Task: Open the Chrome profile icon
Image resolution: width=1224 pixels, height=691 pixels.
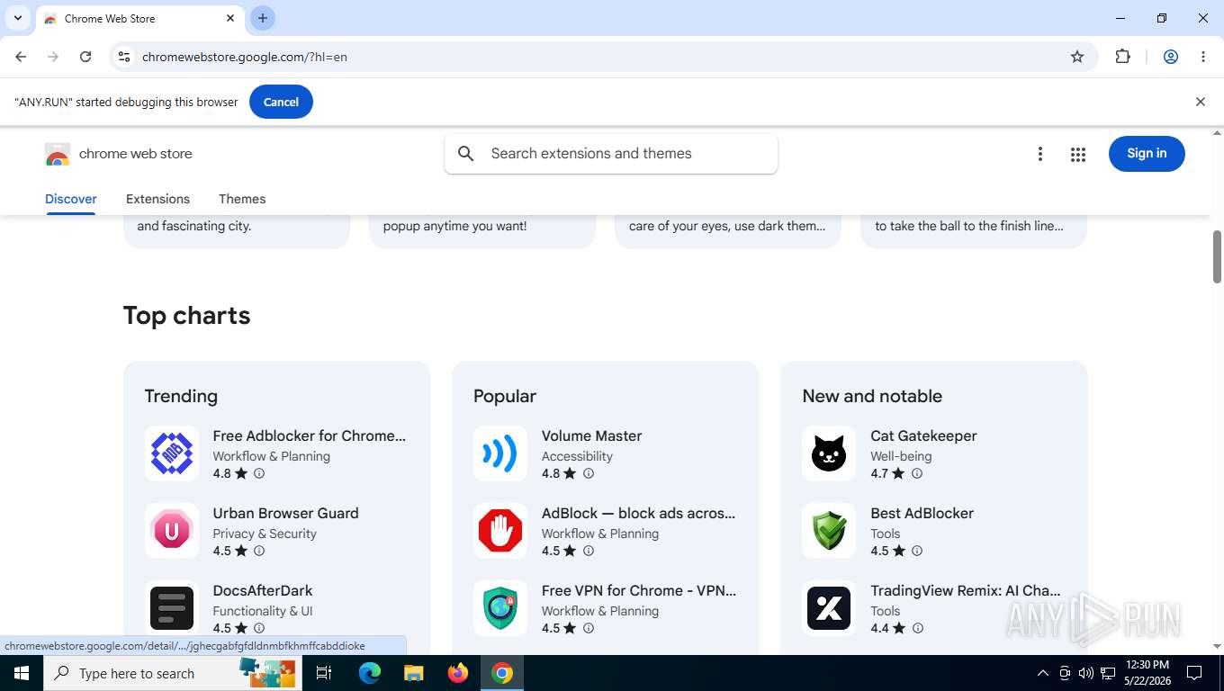Action: 1171,57
